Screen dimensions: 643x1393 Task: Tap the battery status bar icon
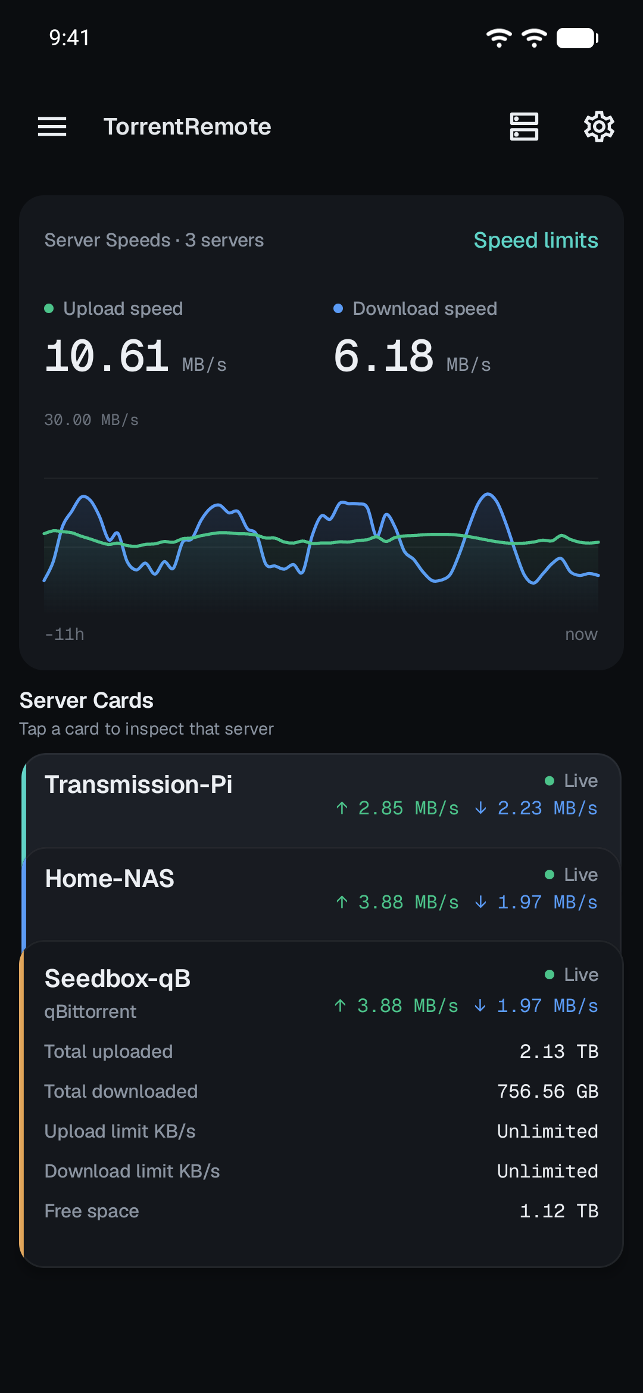(x=578, y=38)
